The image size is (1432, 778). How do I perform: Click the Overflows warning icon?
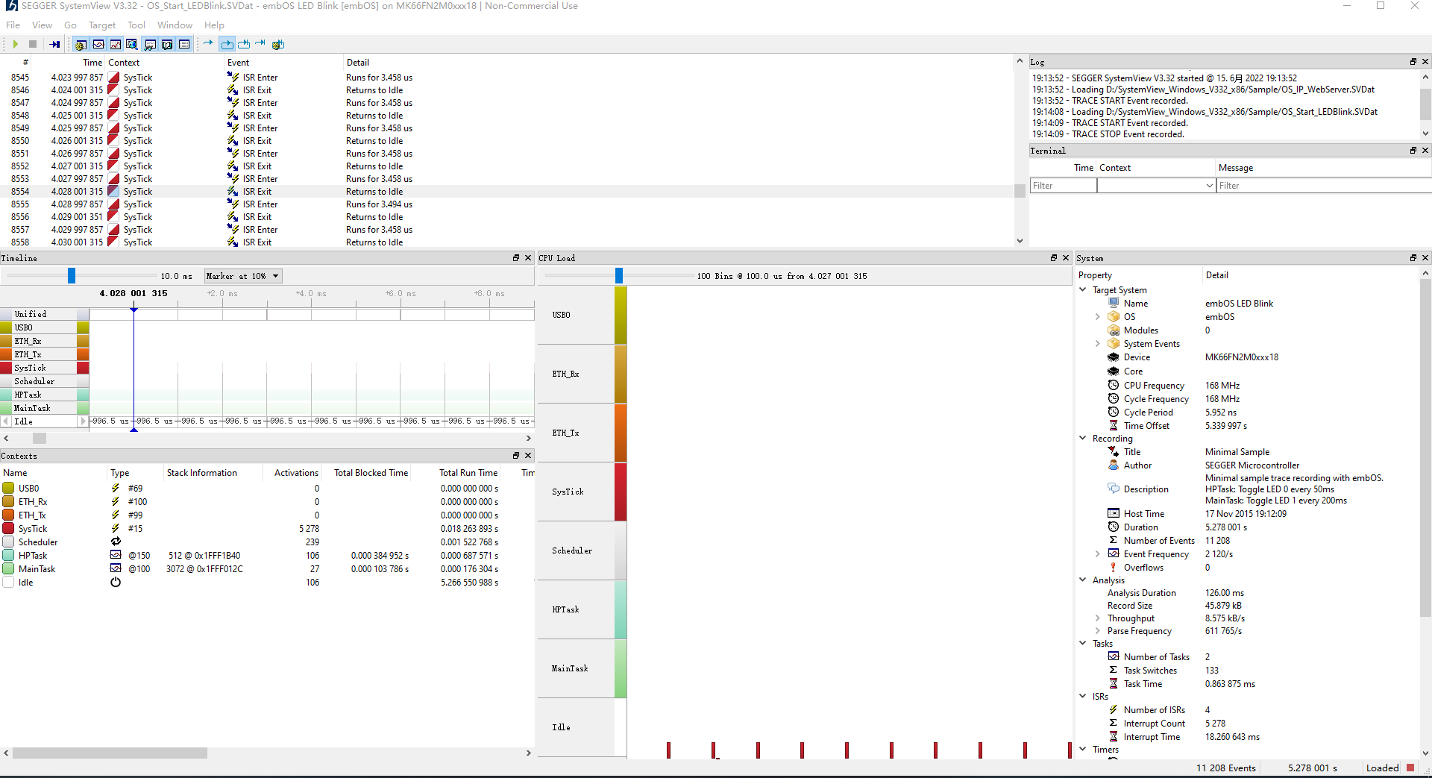coord(1113,567)
